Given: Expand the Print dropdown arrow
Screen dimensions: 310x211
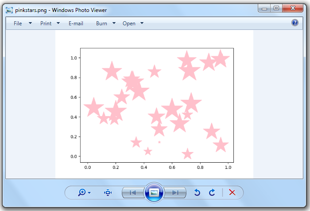Looking at the screenshot, I should pos(58,23).
